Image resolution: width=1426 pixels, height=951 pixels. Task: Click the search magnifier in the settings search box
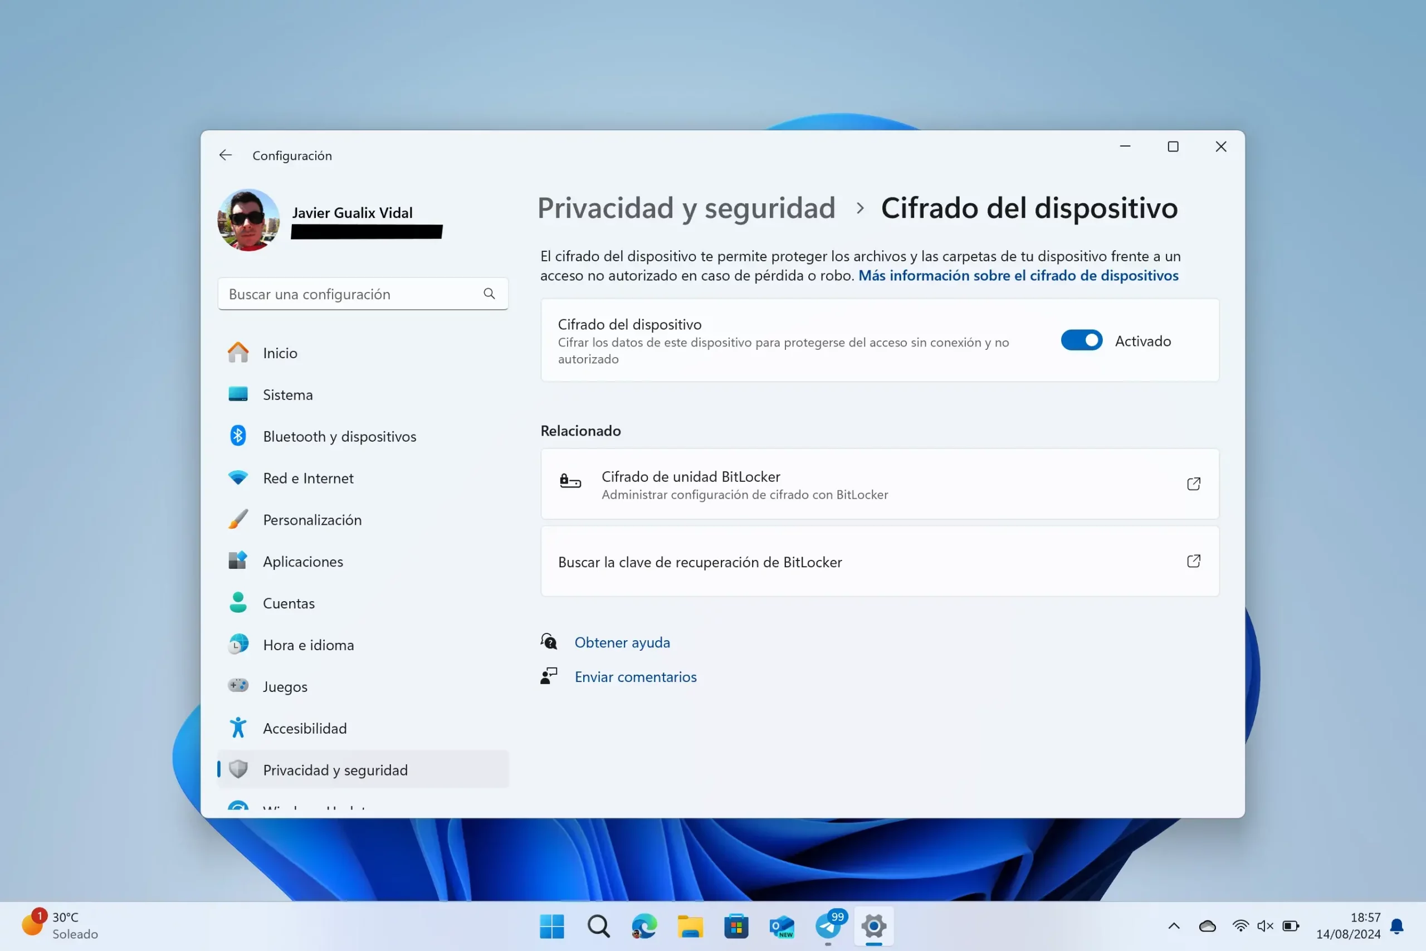point(489,294)
